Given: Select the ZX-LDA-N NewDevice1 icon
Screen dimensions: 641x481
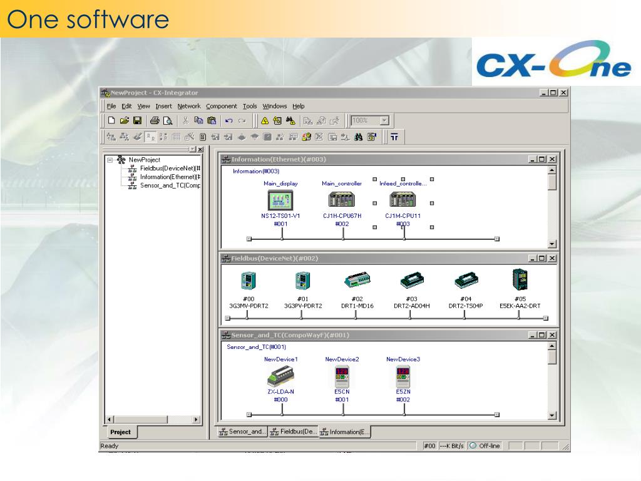Looking at the screenshot, I should pyautogui.click(x=281, y=376).
